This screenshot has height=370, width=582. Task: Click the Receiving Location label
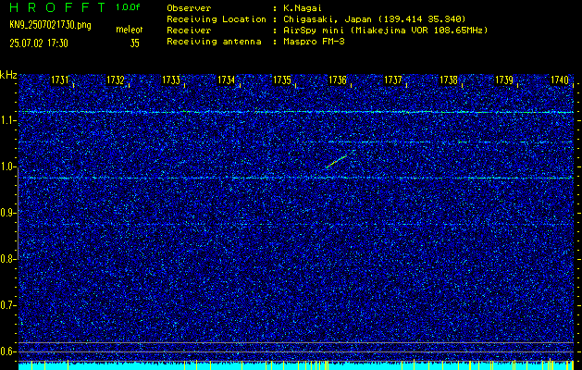click(217, 19)
